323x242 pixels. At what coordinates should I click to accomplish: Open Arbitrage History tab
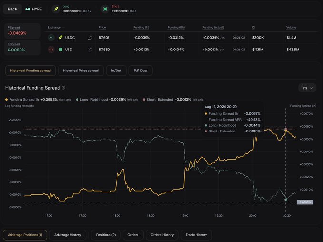tap(68, 235)
